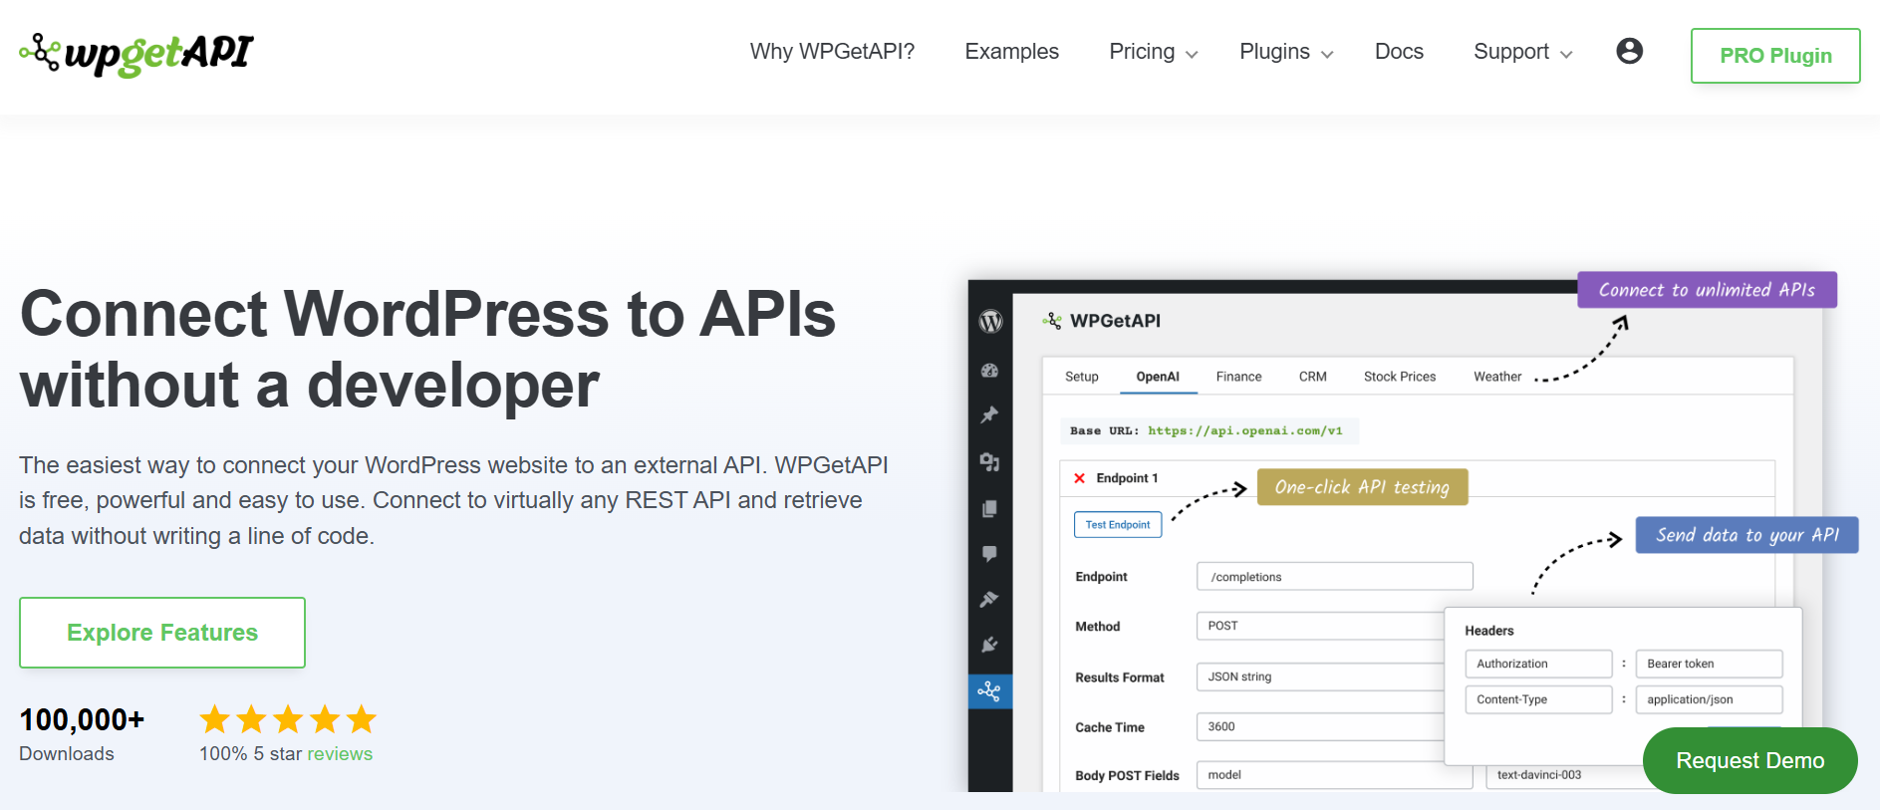Switch to the CRM tab

[1312, 377]
